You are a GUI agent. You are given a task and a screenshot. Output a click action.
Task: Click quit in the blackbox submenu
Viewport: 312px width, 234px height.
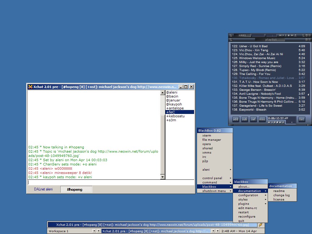pos(250,221)
